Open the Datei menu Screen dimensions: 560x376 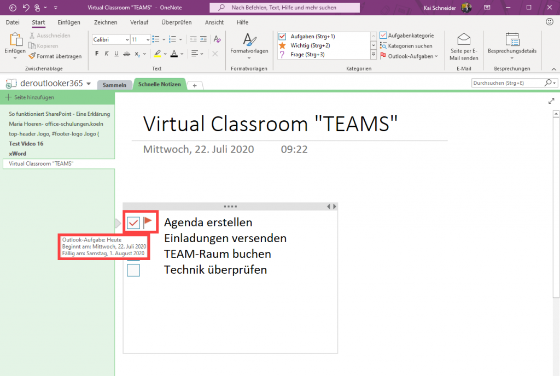[x=13, y=22]
